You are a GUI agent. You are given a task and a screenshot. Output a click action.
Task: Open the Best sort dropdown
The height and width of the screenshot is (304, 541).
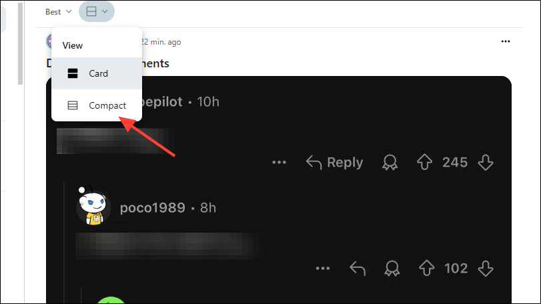point(58,12)
